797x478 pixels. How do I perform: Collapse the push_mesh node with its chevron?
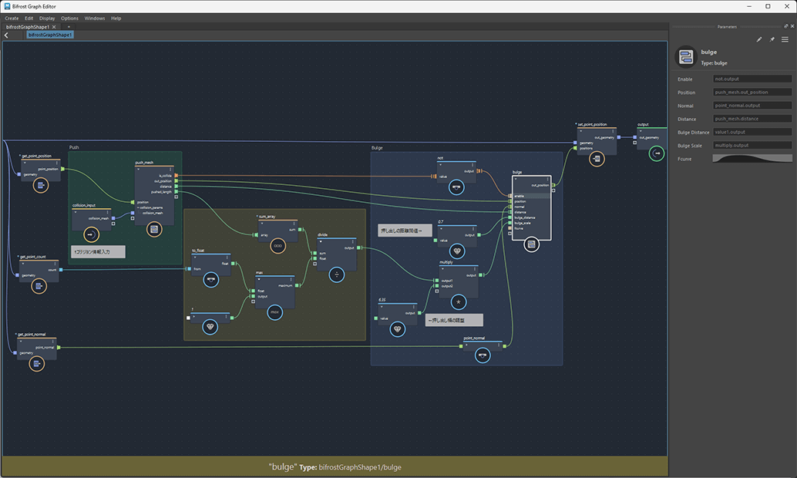[138, 170]
